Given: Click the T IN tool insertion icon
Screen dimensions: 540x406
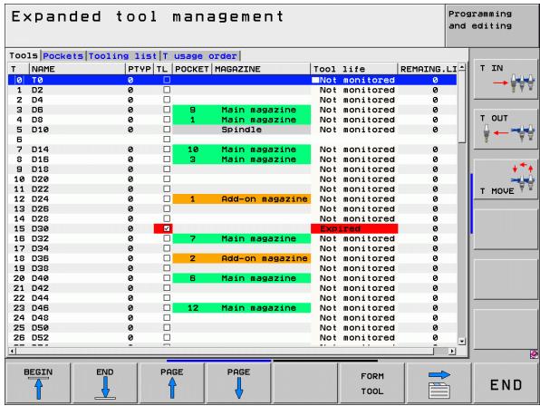Looking at the screenshot, I should [506, 79].
